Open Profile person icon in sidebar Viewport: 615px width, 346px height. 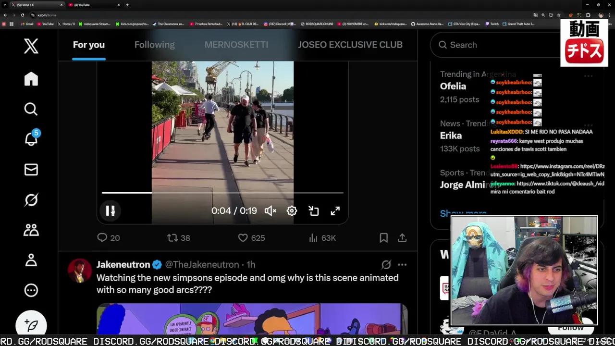[x=31, y=260]
